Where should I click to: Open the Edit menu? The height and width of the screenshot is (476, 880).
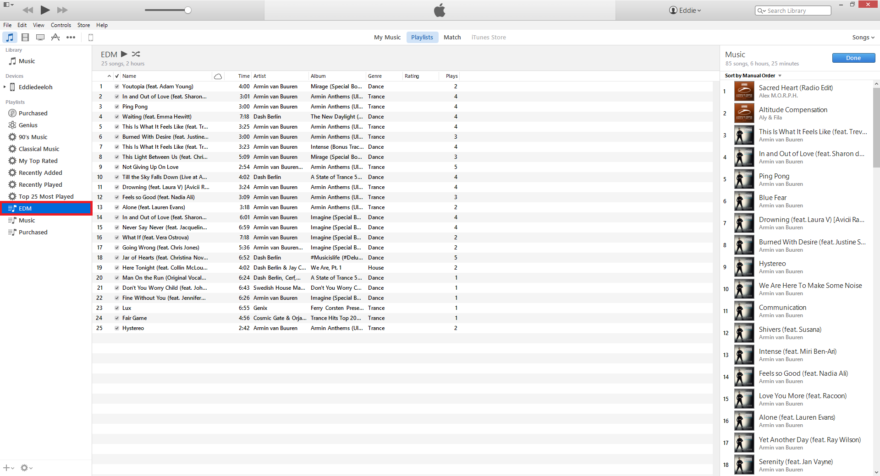coord(22,25)
